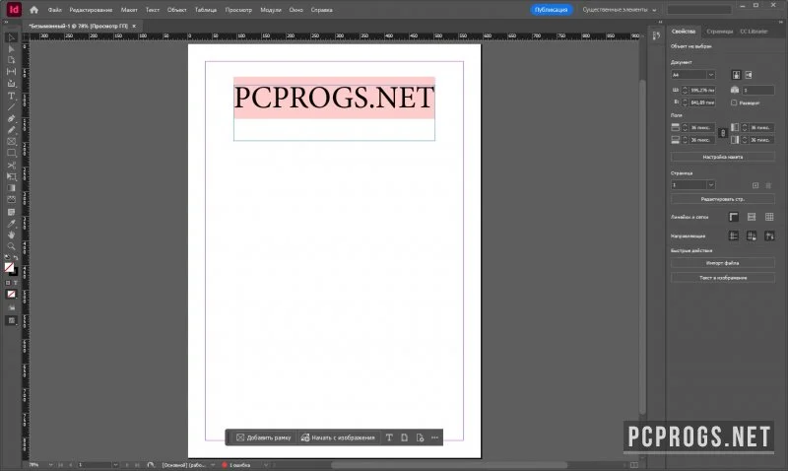788x471 pixels.
Task: Toggle lock guides icon
Action: [x=752, y=235]
